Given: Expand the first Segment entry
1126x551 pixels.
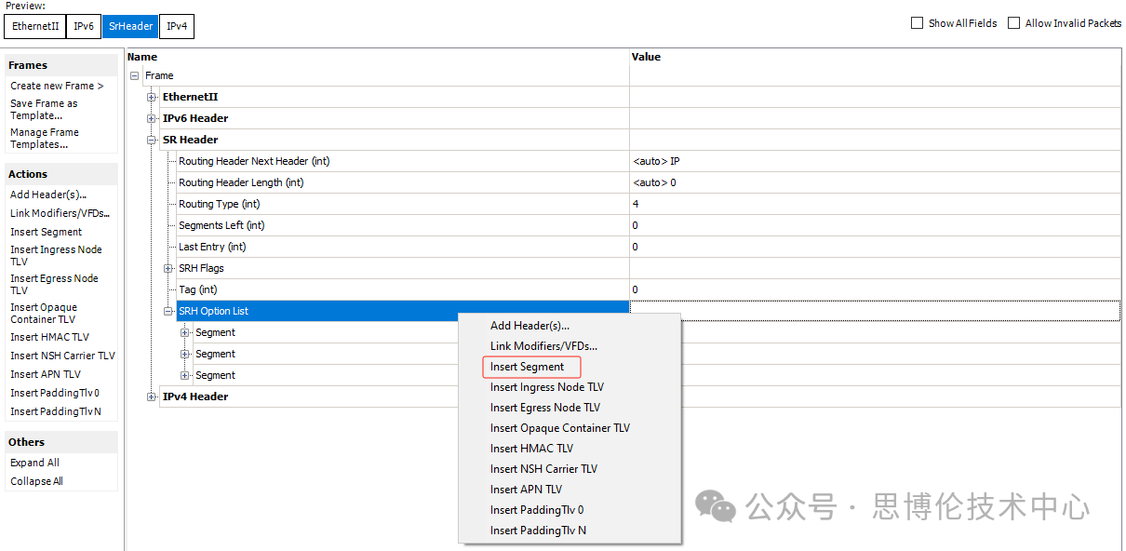Looking at the screenshot, I should pyautogui.click(x=185, y=332).
